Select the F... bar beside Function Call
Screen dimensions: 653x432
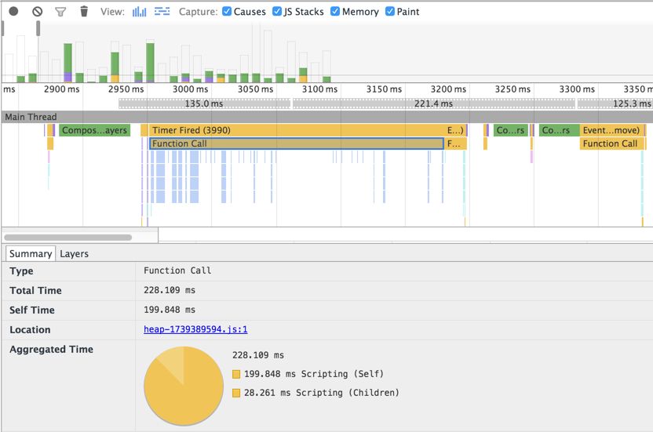(455, 143)
